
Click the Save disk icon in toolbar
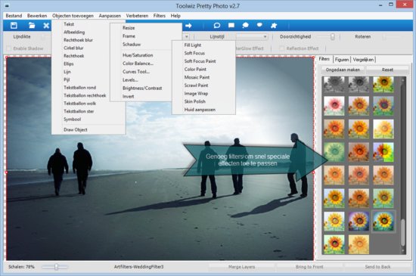[14, 26]
